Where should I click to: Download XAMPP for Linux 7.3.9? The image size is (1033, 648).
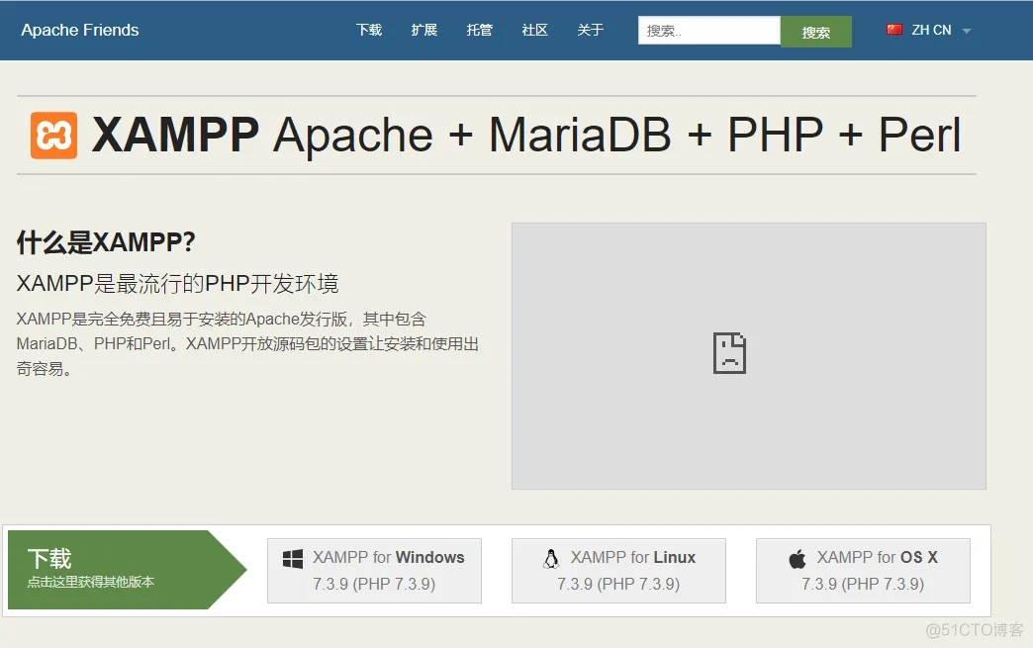pos(618,570)
